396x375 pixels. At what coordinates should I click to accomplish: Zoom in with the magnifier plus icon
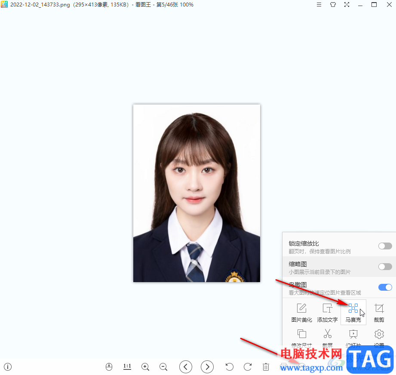145,367
